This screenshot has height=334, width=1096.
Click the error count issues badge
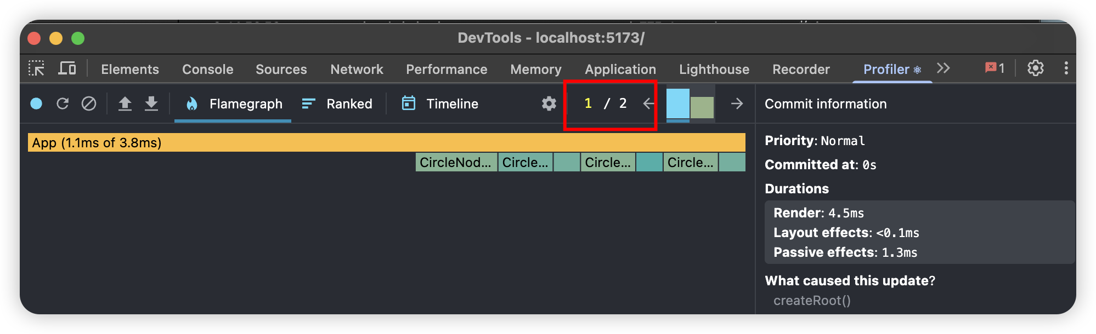pyautogui.click(x=995, y=68)
